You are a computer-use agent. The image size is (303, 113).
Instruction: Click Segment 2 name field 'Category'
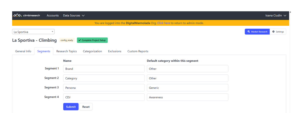click(x=104, y=78)
